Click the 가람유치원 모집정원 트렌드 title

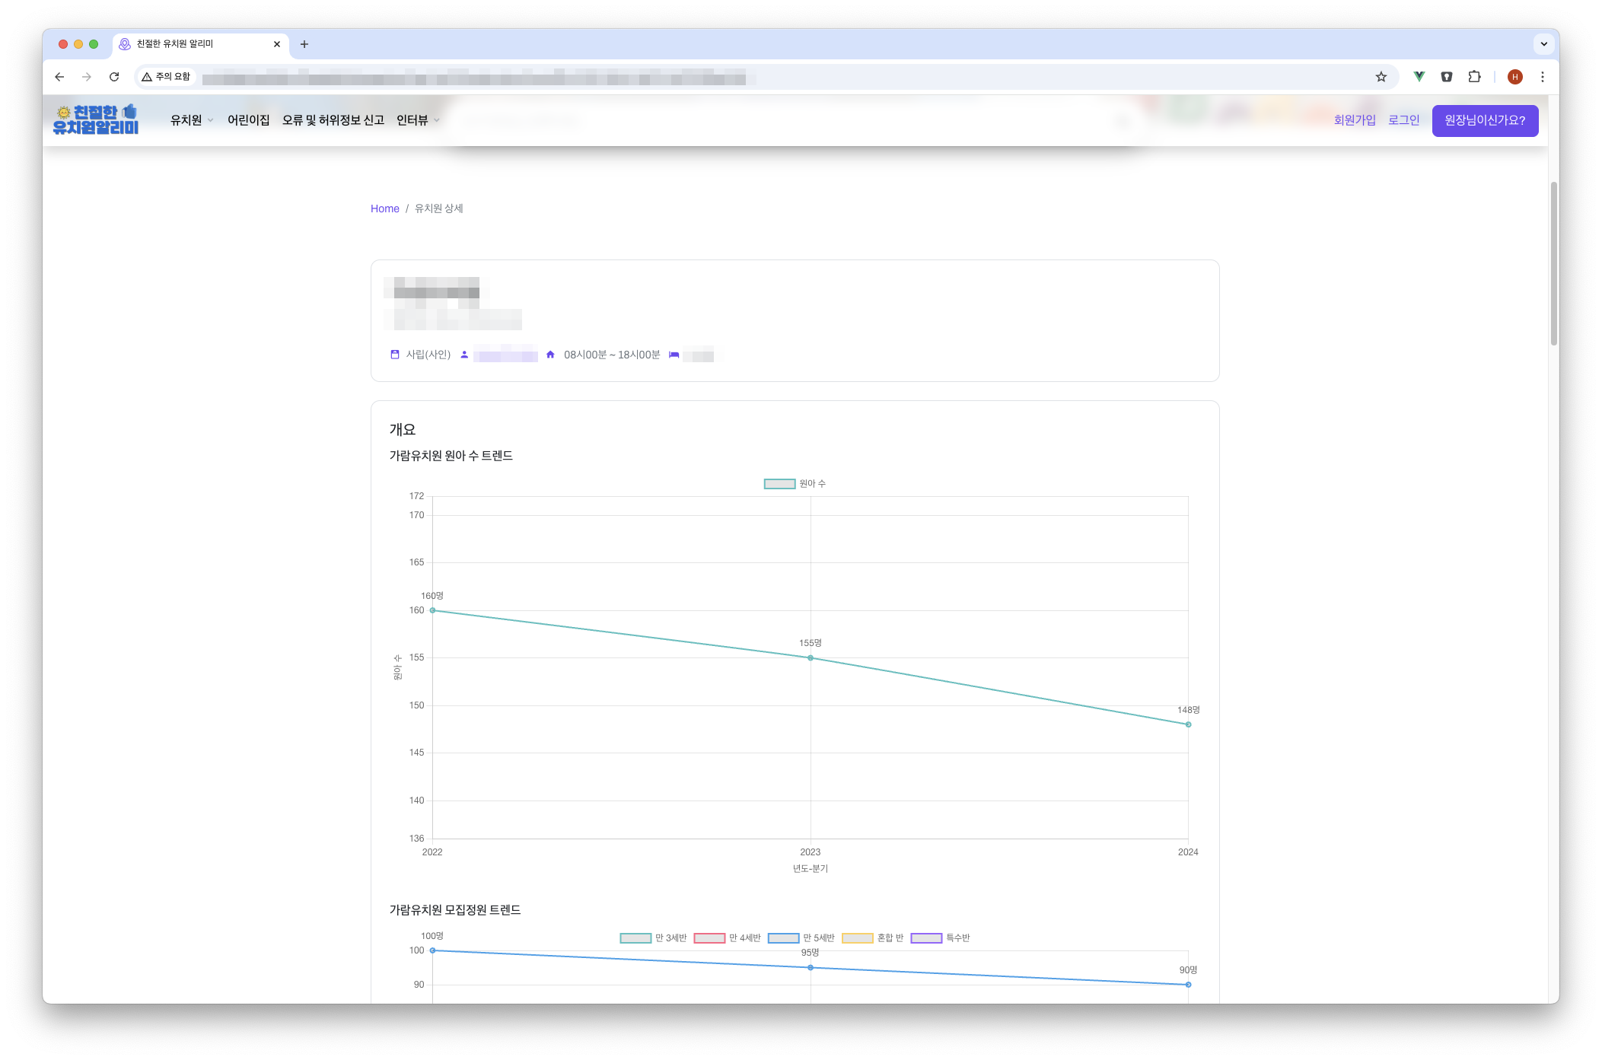[455, 910]
